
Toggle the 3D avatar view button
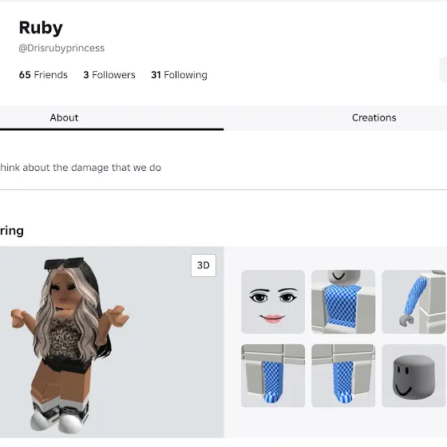coord(204,265)
